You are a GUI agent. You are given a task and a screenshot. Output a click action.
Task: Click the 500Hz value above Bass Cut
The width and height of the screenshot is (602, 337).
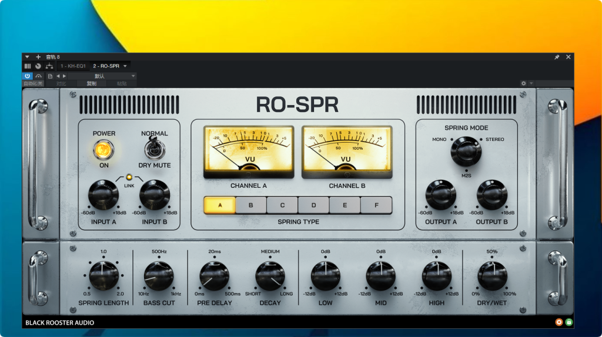(159, 251)
